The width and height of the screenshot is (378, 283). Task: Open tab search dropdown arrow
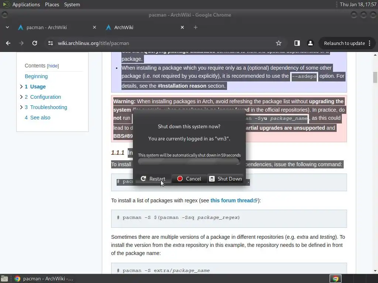7,27
